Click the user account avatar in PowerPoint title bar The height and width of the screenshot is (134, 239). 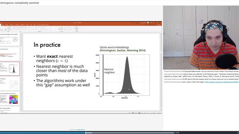click(148, 23)
